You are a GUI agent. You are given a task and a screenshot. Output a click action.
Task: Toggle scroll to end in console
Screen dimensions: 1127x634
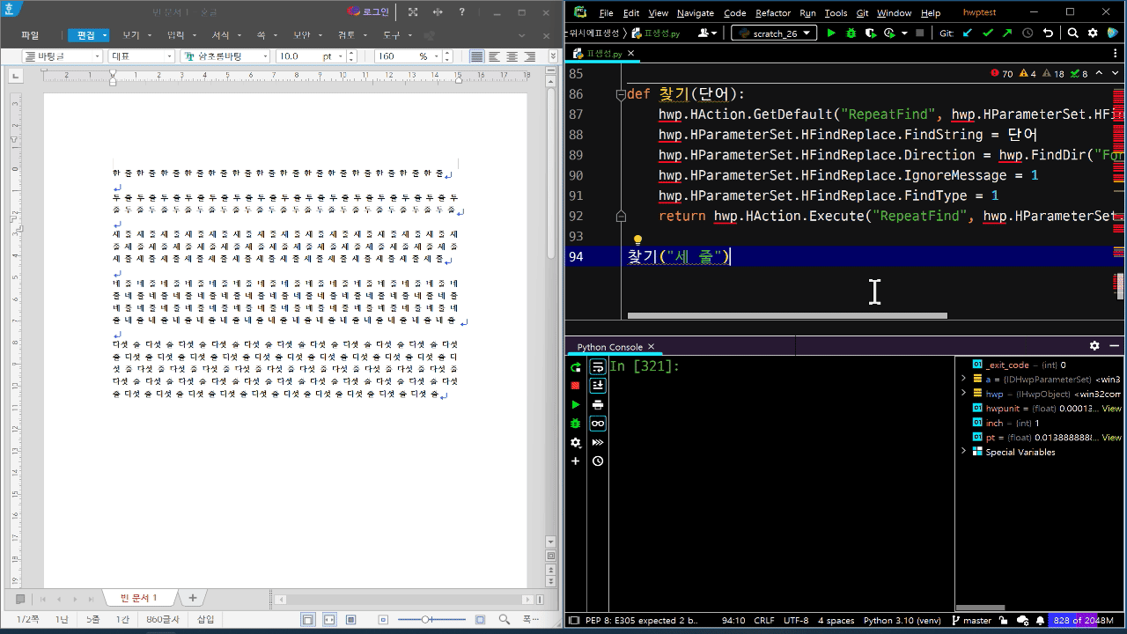(x=598, y=386)
